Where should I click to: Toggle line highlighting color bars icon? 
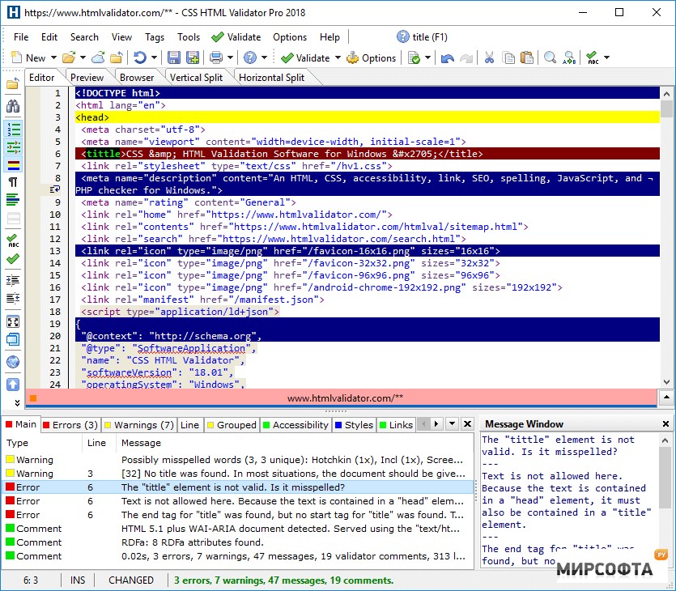[x=13, y=165]
